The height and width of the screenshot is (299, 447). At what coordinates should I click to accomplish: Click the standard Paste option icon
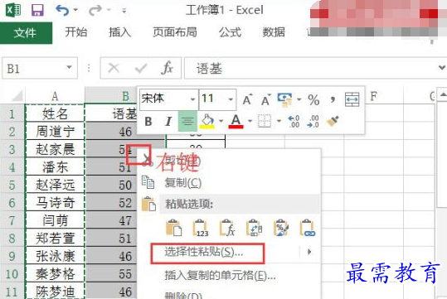[173, 228]
